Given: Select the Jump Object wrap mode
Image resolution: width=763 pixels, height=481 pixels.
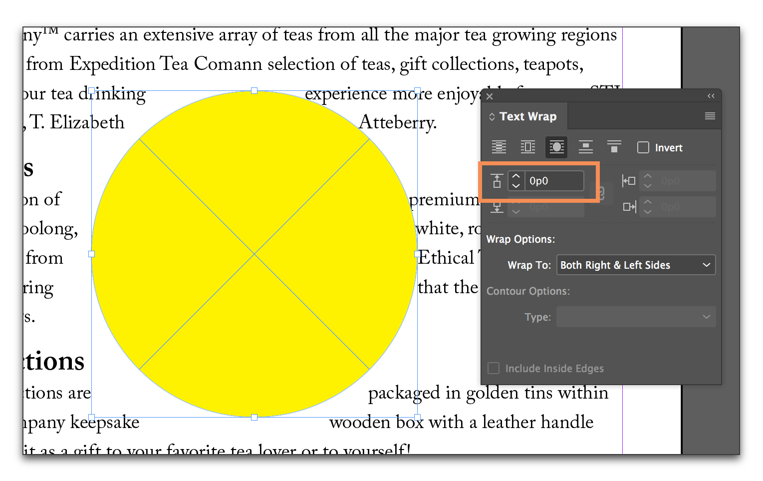Looking at the screenshot, I should [585, 147].
